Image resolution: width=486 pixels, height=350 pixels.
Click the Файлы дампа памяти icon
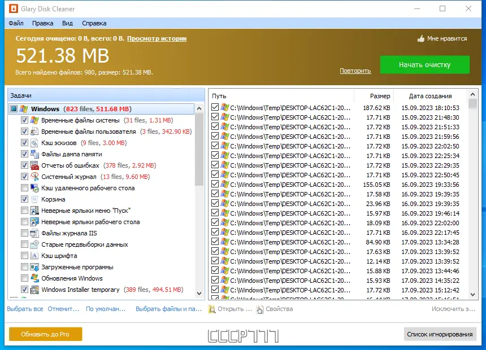(34, 154)
